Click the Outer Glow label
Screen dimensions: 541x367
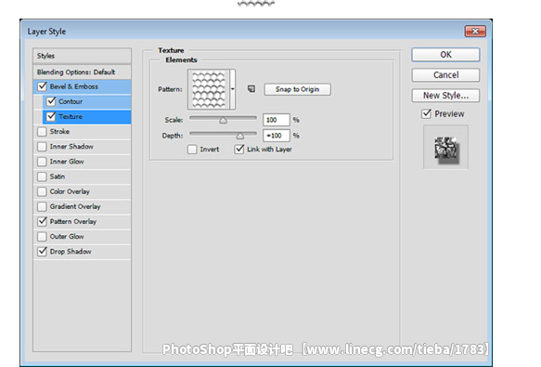point(67,236)
